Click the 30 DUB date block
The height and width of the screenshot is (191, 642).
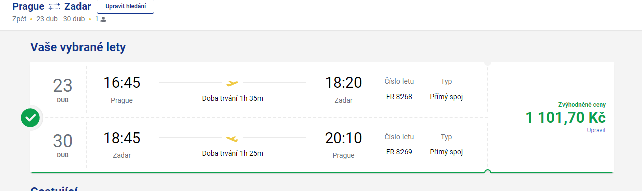click(x=63, y=145)
